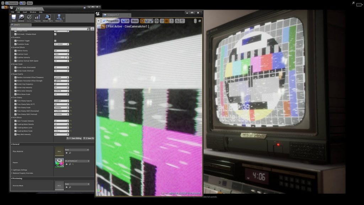Image resolution: width=364 pixels, height=205 pixels.
Task: Toggle Screen Scale (Horizontal) override checkbox
Action: tap(16, 67)
